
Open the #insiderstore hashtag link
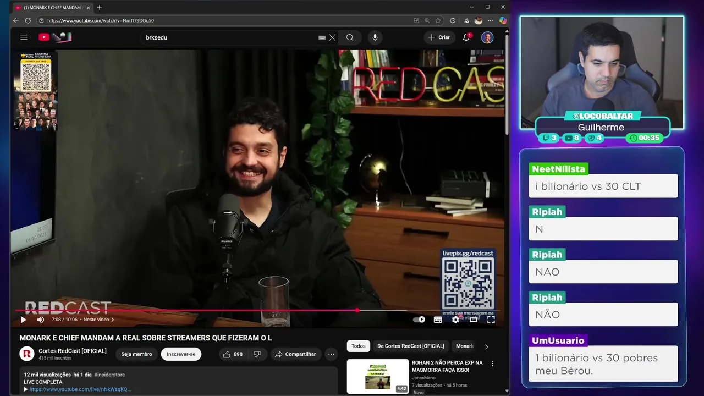coord(109,375)
